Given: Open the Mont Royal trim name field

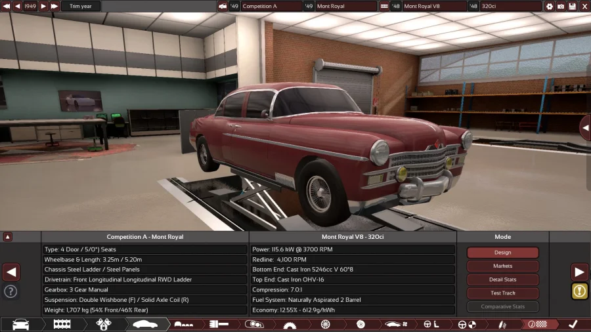Looking at the screenshot, I should point(346,6).
